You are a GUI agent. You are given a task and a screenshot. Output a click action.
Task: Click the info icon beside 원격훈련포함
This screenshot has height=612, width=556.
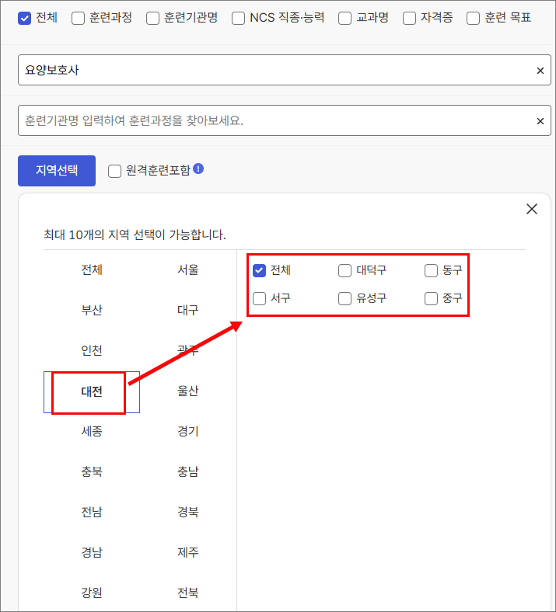click(x=198, y=169)
